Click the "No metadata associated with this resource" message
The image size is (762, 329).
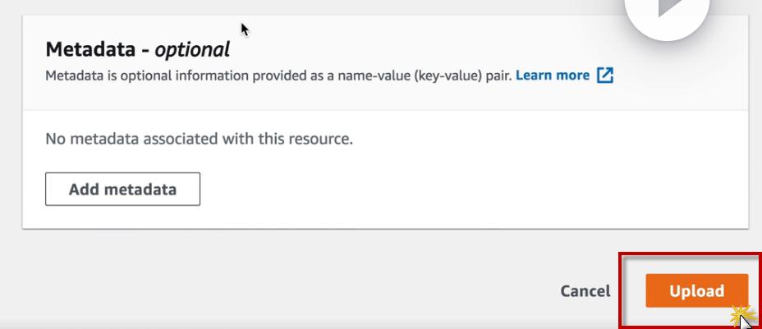(x=199, y=139)
